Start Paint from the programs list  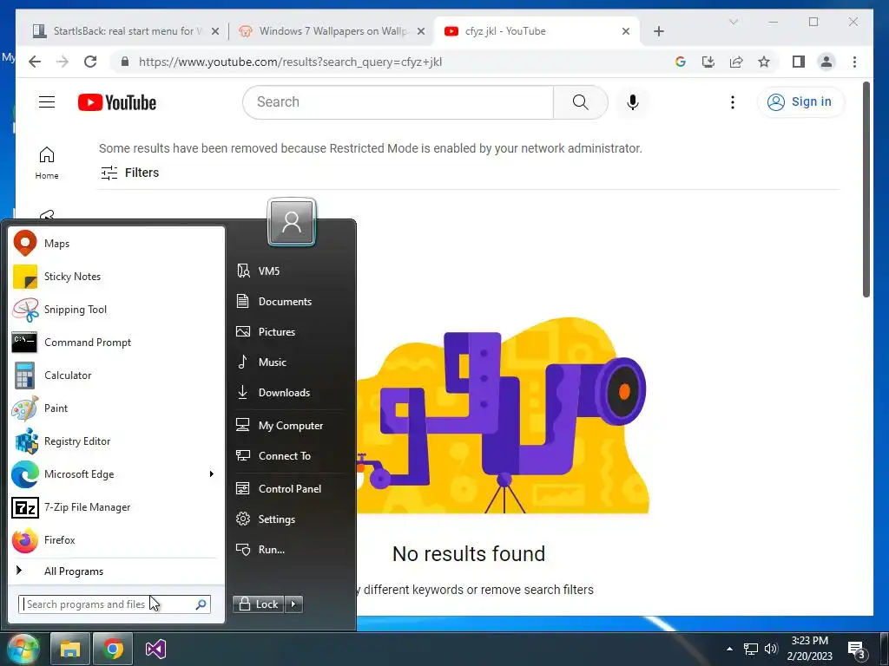115,408
